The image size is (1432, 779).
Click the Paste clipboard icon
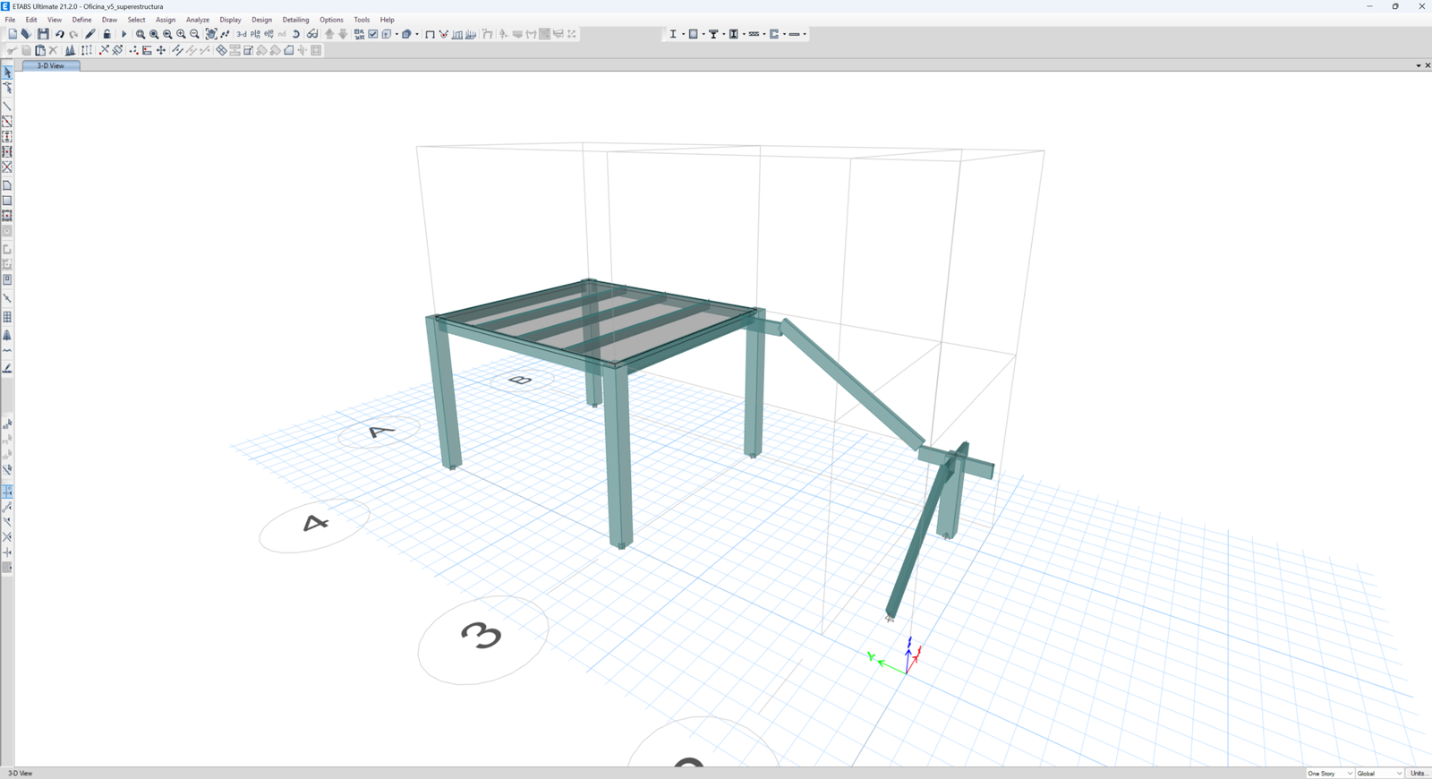coord(39,50)
